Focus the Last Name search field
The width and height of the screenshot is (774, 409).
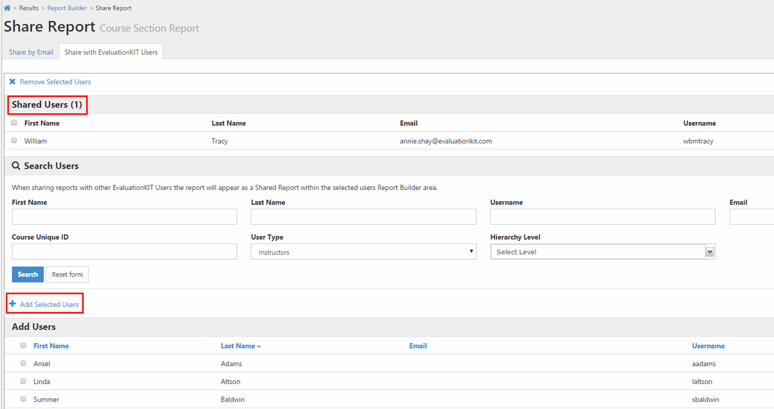point(364,217)
